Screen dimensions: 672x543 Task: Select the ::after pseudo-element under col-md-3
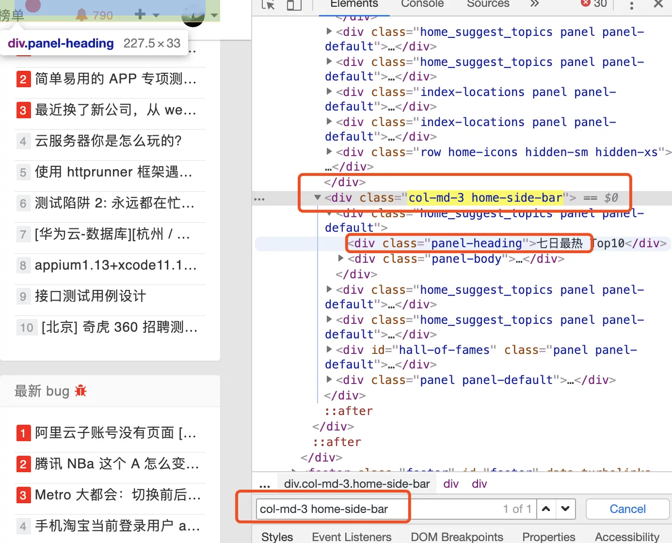pyautogui.click(x=349, y=411)
